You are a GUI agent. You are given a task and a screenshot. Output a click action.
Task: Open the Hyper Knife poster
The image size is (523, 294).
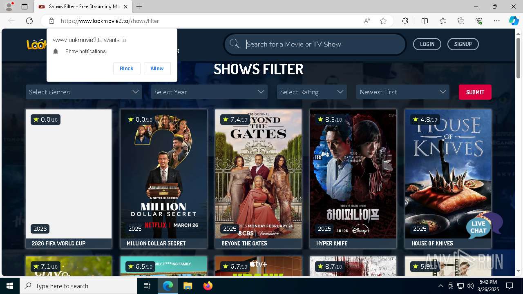click(x=353, y=174)
